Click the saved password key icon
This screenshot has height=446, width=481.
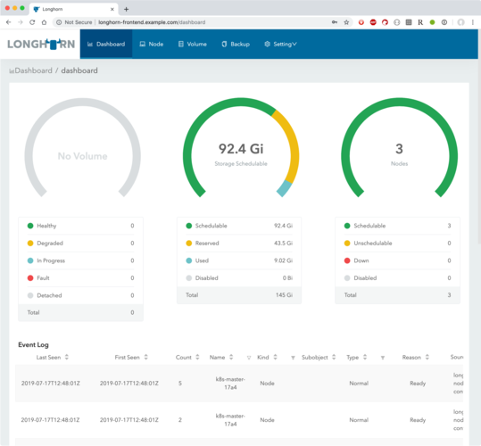pos(335,22)
